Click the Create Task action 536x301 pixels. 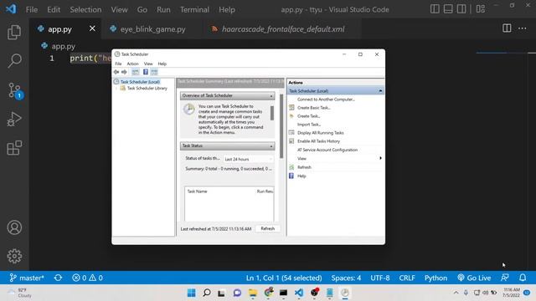308,116
